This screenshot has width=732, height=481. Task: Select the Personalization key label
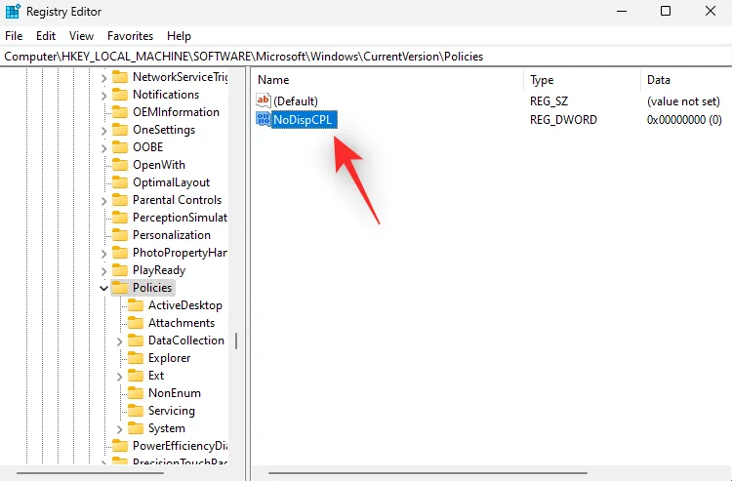[172, 235]
